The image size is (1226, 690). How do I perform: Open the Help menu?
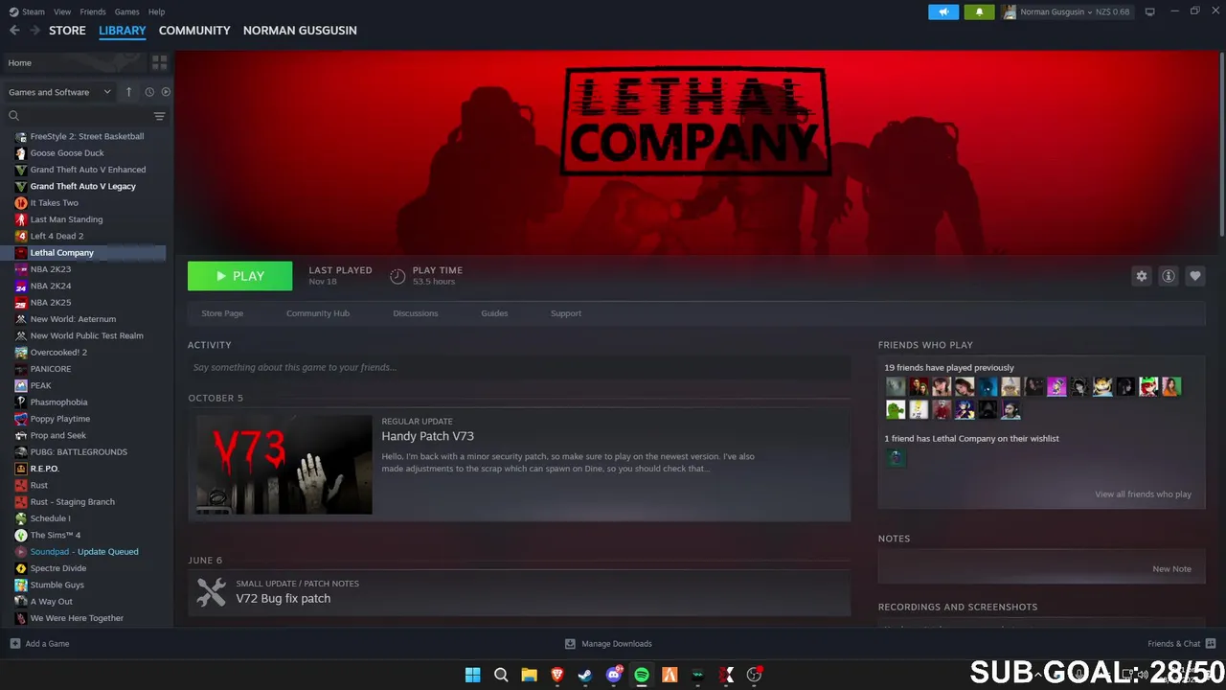(157, 11)
